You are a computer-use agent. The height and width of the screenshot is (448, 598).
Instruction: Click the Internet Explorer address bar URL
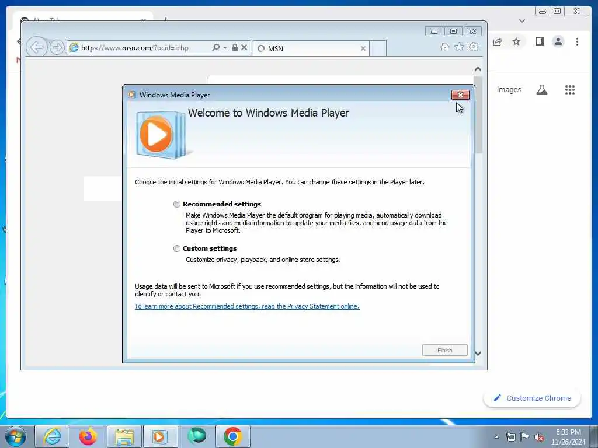[x=135, y=48]
